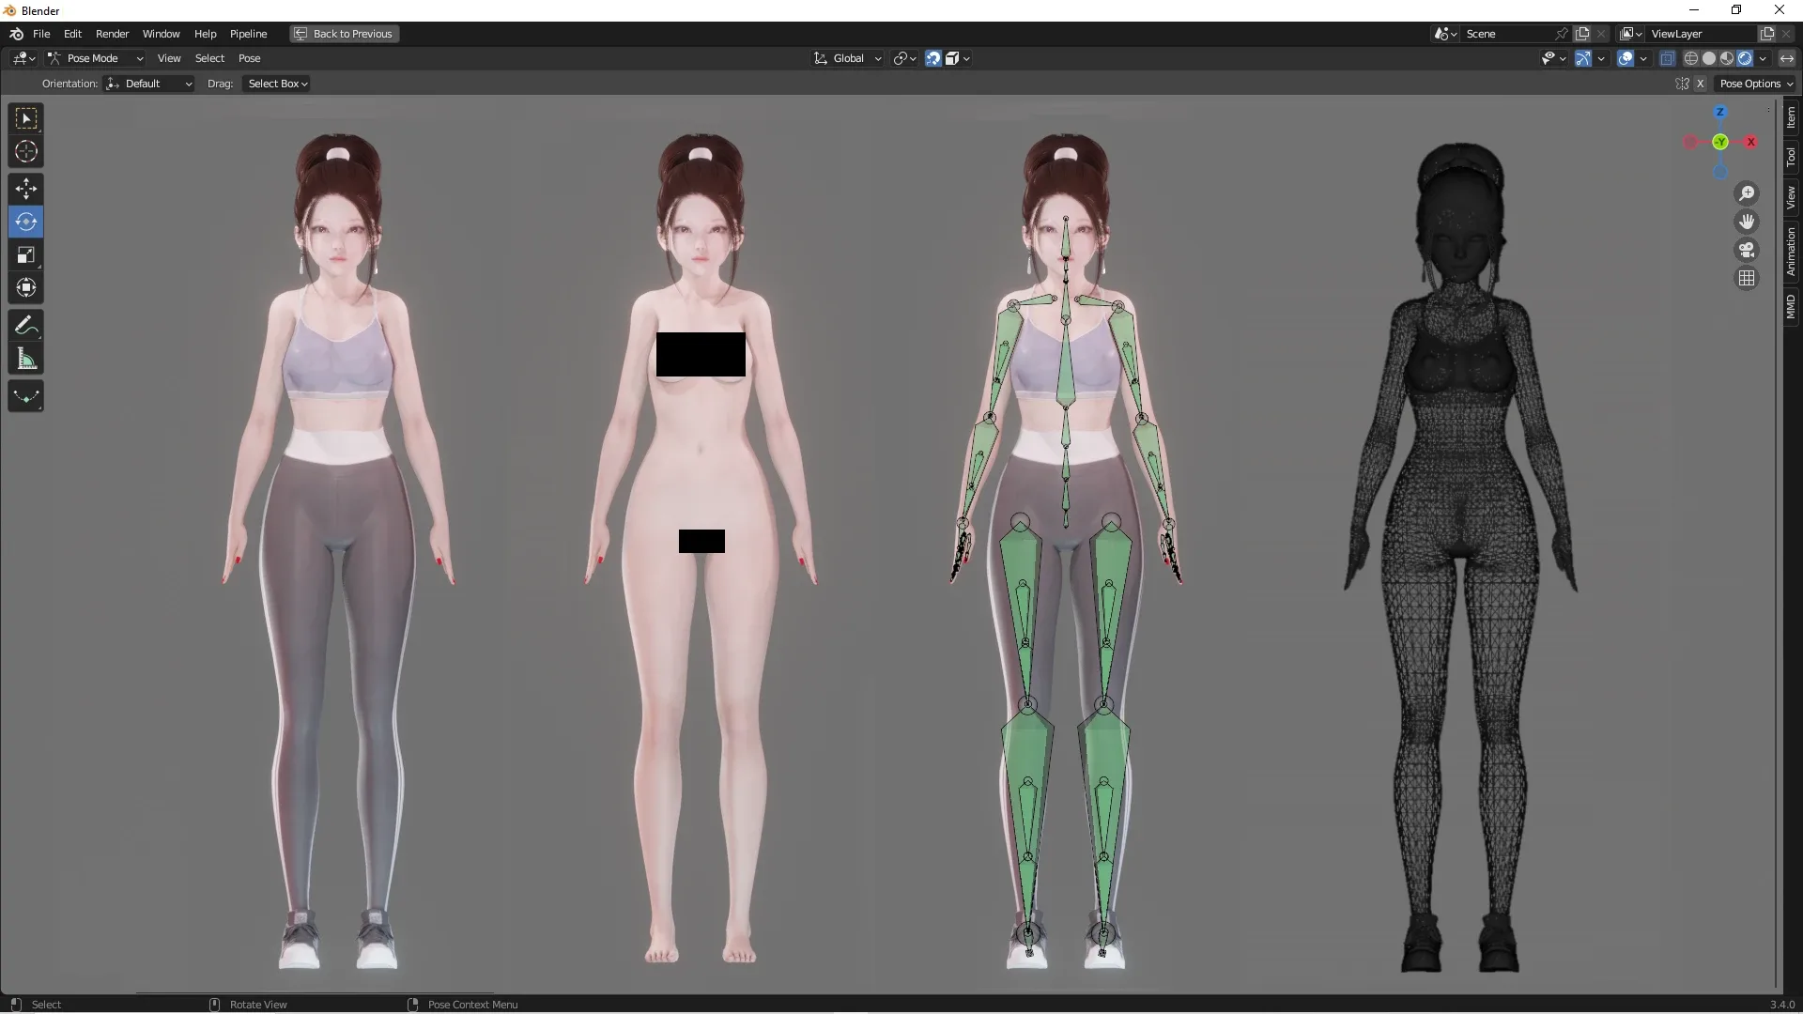The image size is (1803, 1014).
Task: Toggle snapping magnet button
Action: pos(932,58)
